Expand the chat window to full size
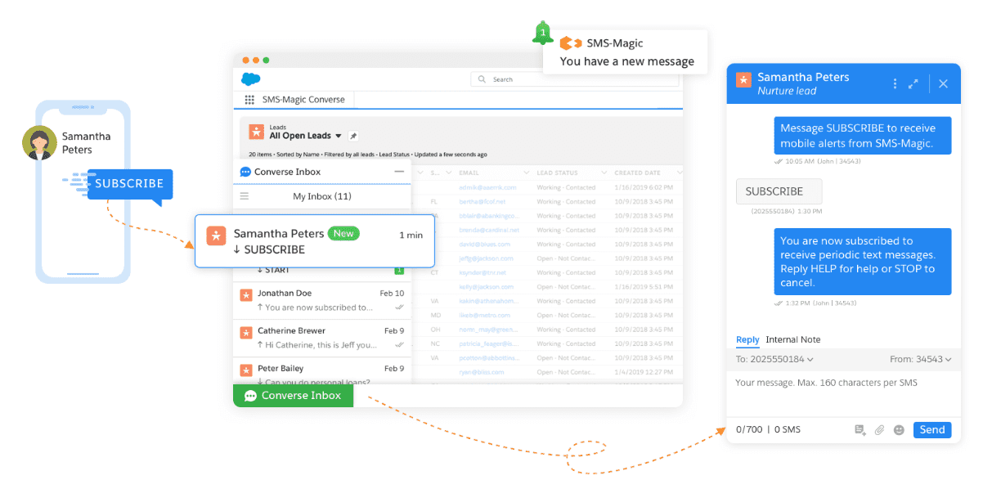 913,83
